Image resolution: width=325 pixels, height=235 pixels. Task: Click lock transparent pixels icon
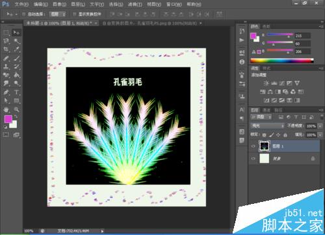(x=264, y=135)
